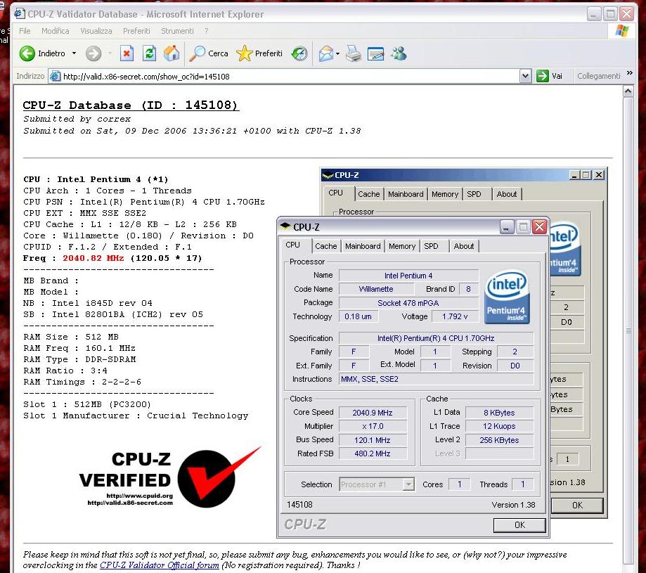
Task: Click the front CPU-Z window title icon
Action: (x=285, y=226)
